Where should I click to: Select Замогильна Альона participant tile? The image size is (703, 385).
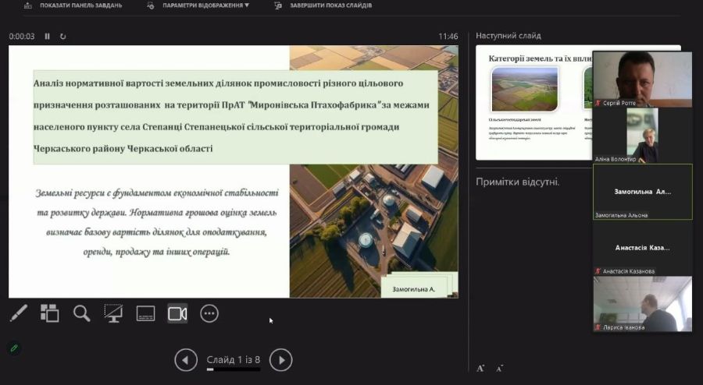coord(643,192)
